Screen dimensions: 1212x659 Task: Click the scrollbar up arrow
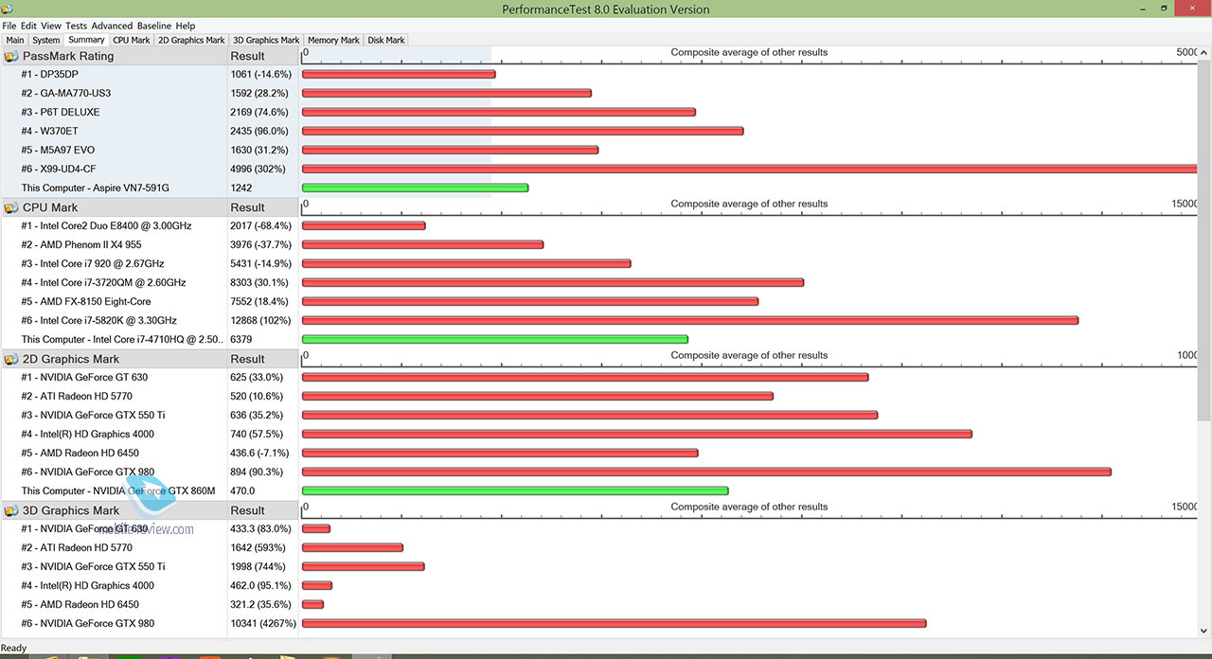point(1204,53)
